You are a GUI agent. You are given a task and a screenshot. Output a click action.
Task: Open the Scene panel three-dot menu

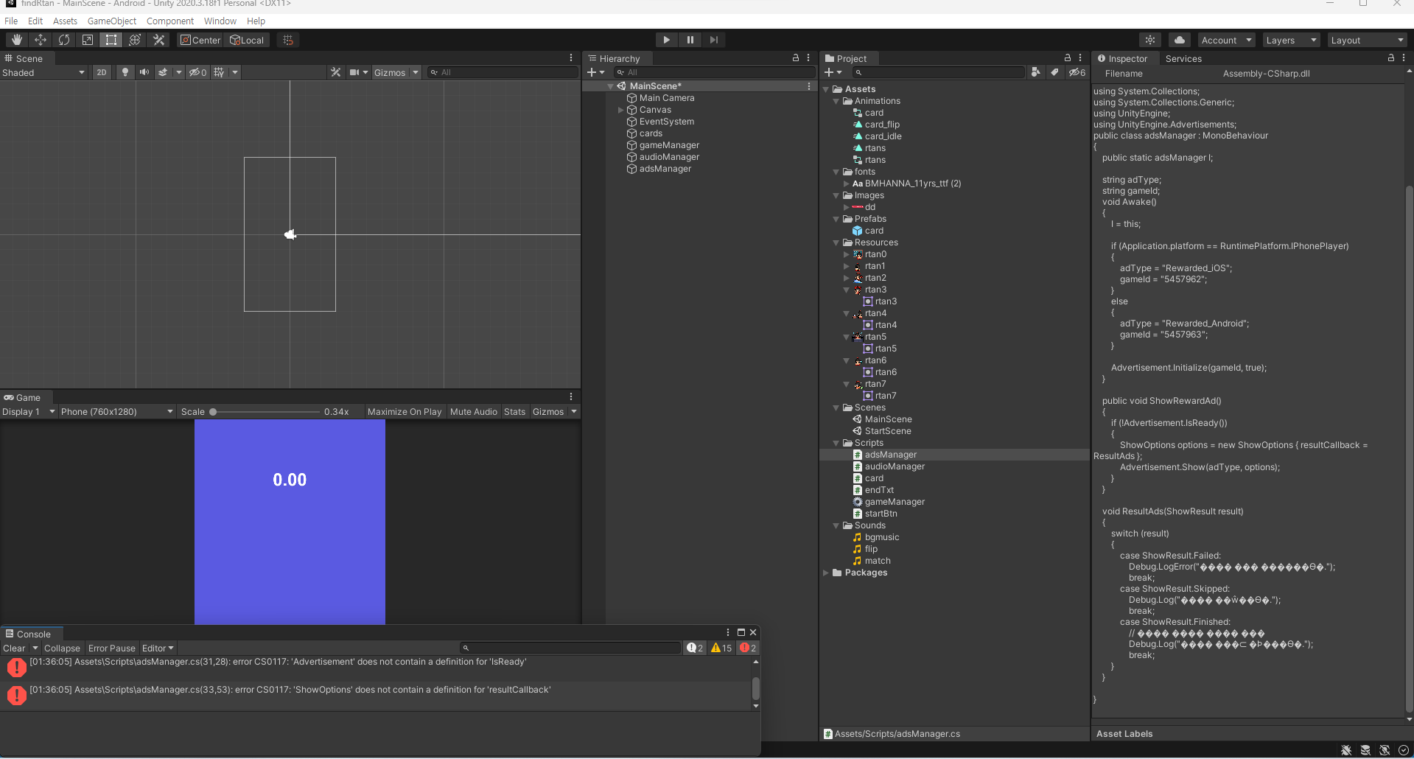[x=571, y=57]
